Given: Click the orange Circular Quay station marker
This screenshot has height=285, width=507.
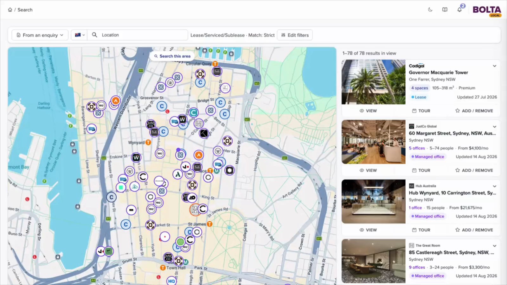Looking at the screenshot, I should pos(215,64).
